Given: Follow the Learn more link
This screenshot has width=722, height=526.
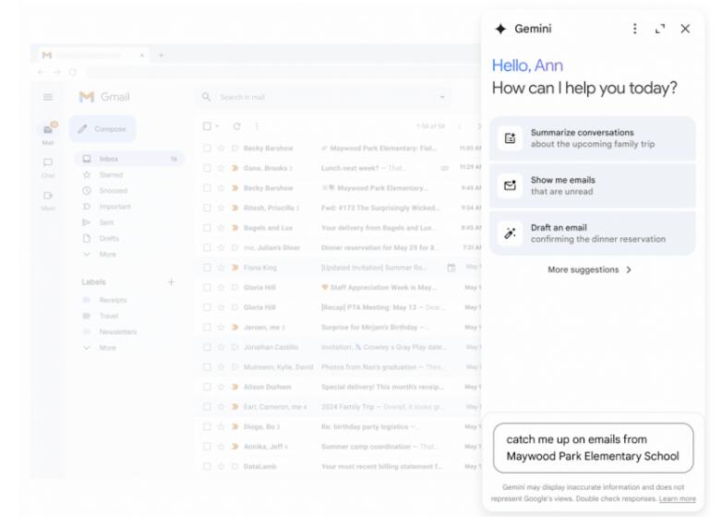Looking at the screenshot, I should pos(677,499).
